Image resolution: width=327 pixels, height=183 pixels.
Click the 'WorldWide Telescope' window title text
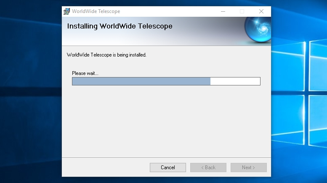(x=96, y=11)
